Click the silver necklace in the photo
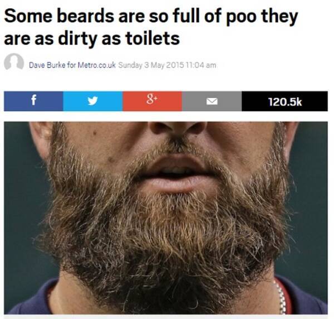The height and width of the screenshot is (319, 334). pyautogui.click(x=281, y=297)
